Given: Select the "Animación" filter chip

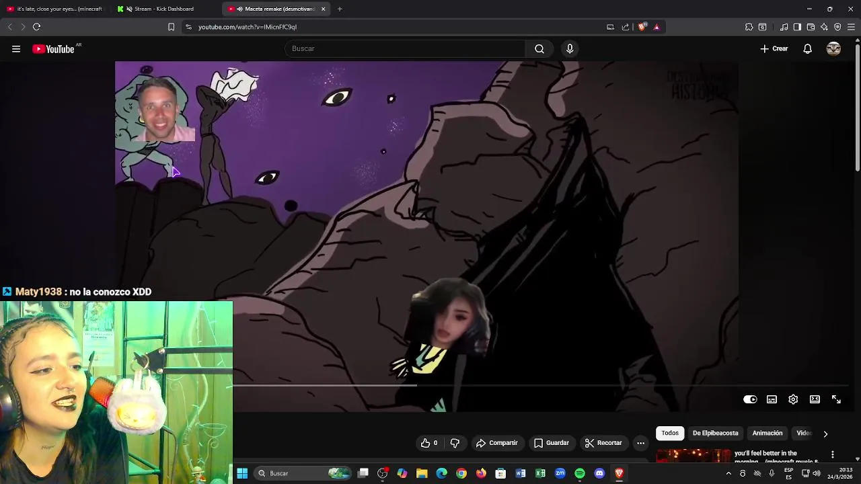Looking at the screenshot, I should tap(768, 434).
